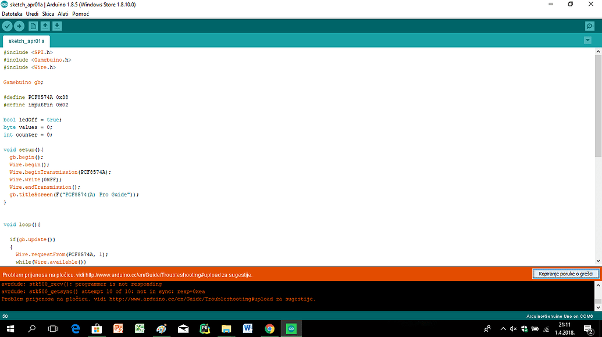This screenshot has width=602, height=337.
Task: Click the void setup() line in editor
Action: pos(23,149)
